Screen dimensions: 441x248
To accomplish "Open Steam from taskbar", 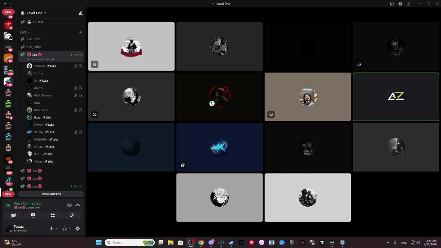I will coord(231,242).
